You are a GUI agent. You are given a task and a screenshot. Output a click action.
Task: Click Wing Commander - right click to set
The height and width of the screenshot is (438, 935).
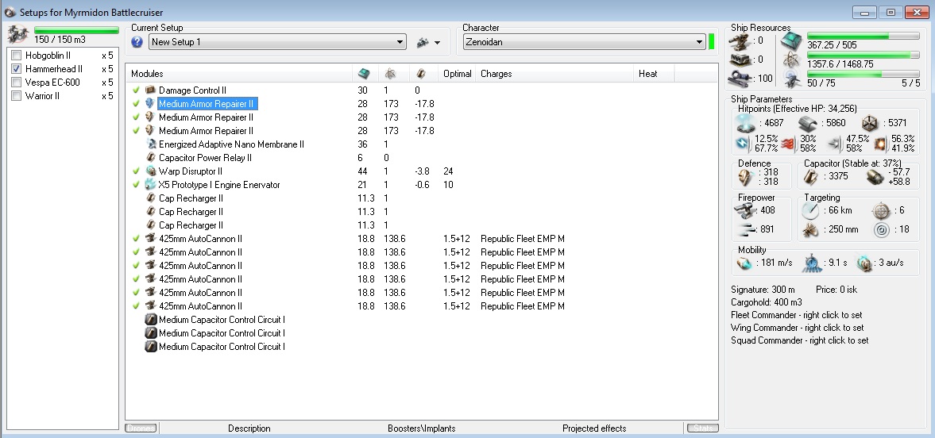click(798, 328)
